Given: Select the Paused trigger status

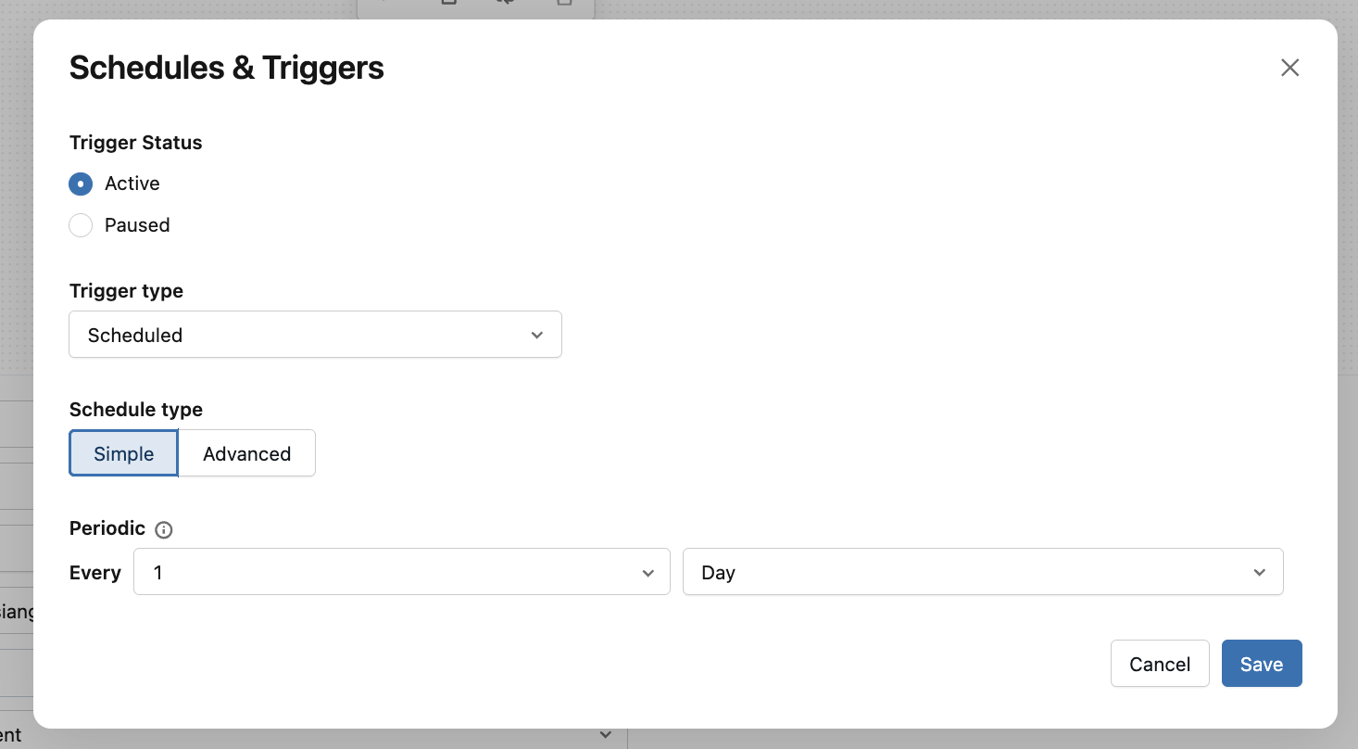Looking at the screenshot, I should 81,225.
